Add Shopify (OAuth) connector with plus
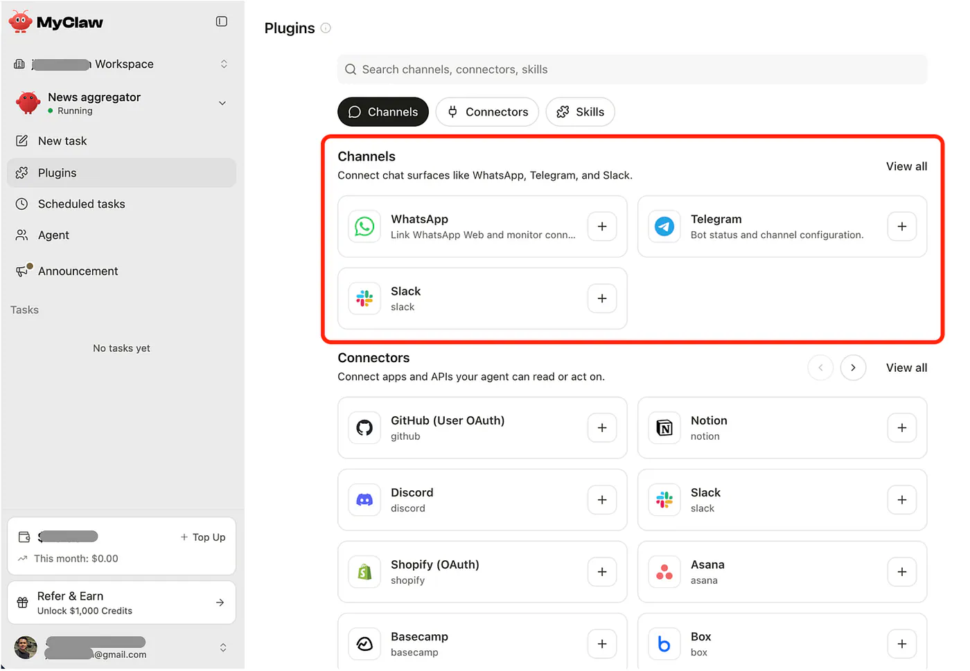 click(602, 572)
